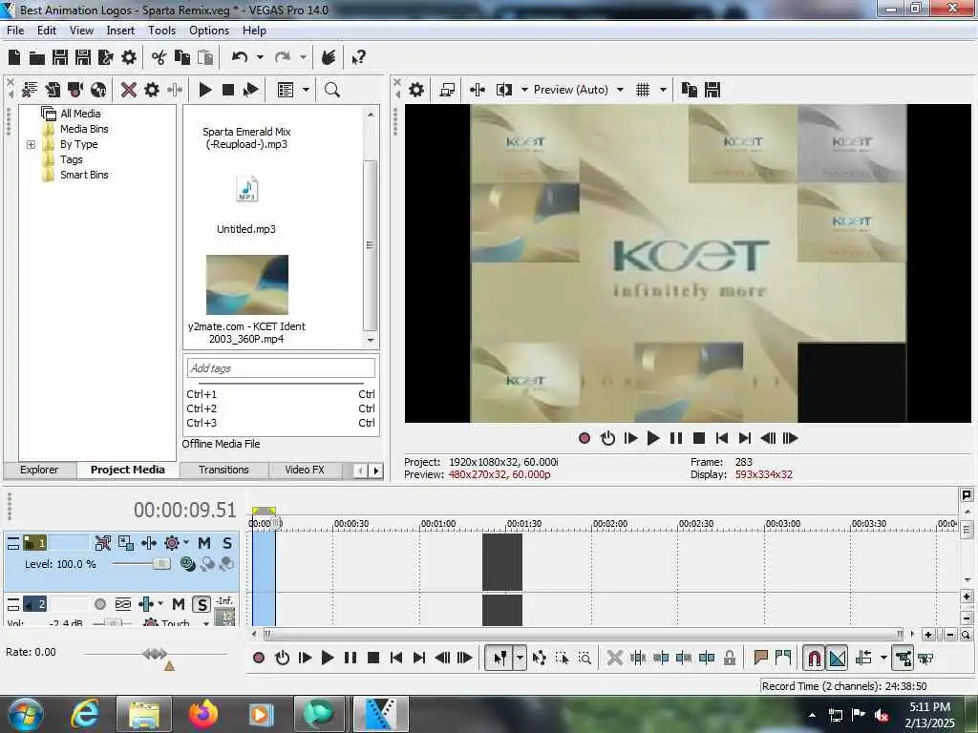Switch to the Explorer tab
This screenshot has height=733, width=978.
(x=38, y=470)
